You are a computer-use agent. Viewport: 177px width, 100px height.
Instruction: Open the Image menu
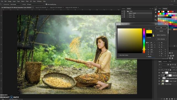click(x=10, y=1)
